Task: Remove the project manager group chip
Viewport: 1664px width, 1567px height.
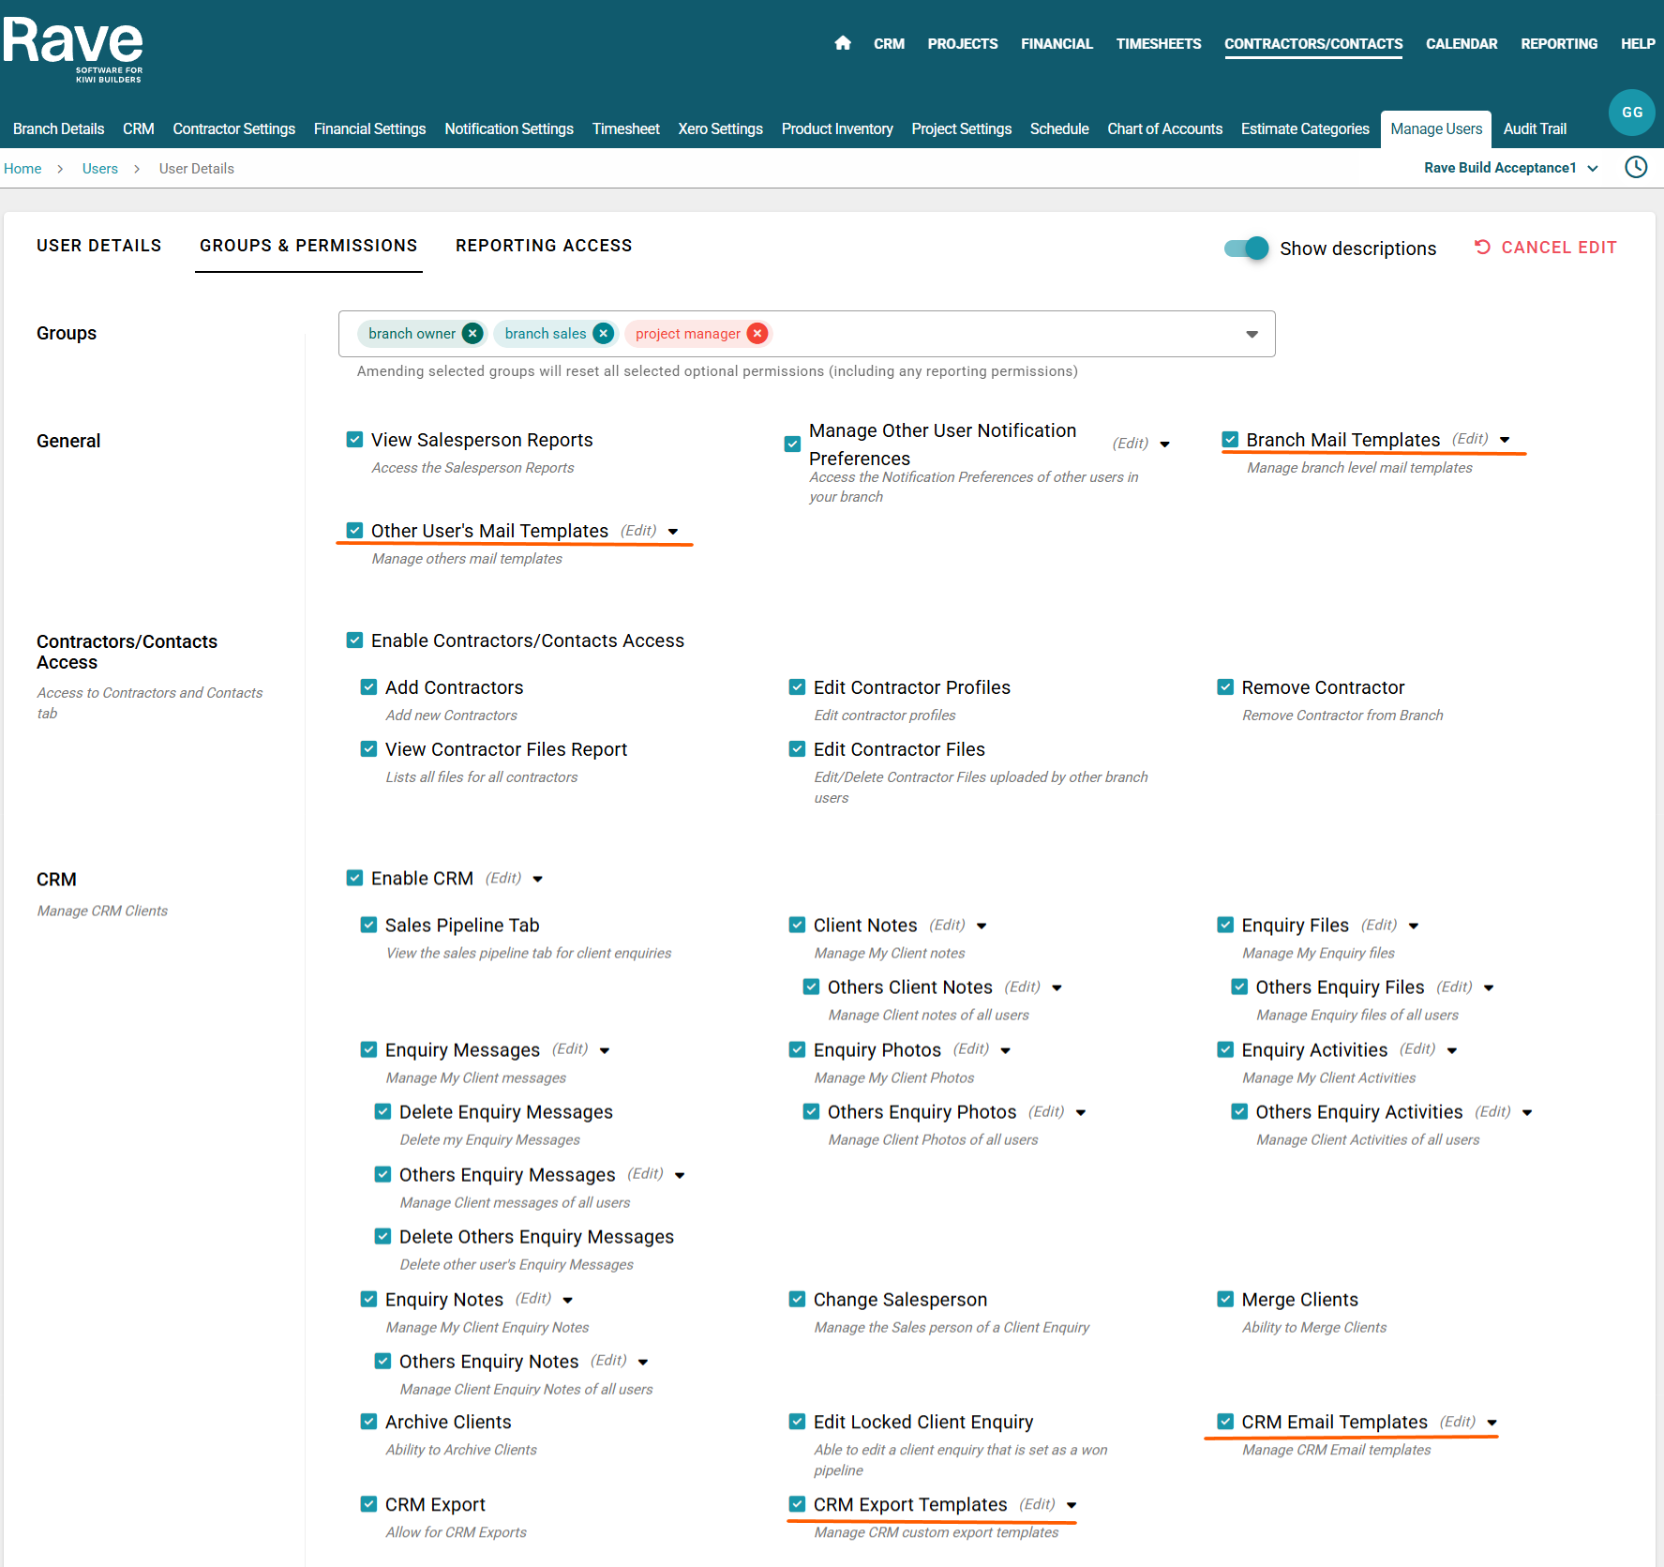Action: (757, 334)
